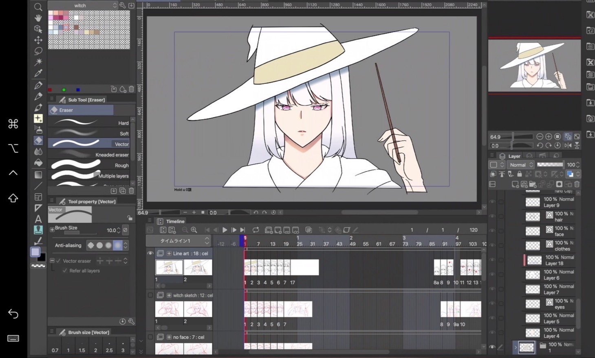
Task: Click foreground main color swatch
Action: point(35,252)
